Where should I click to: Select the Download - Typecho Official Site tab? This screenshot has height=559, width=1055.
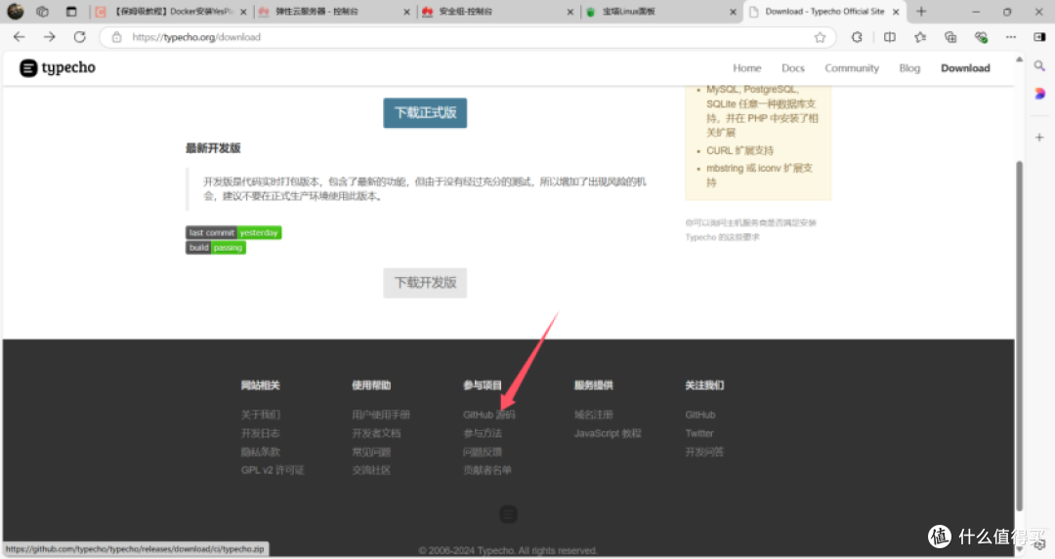point(824,12)
